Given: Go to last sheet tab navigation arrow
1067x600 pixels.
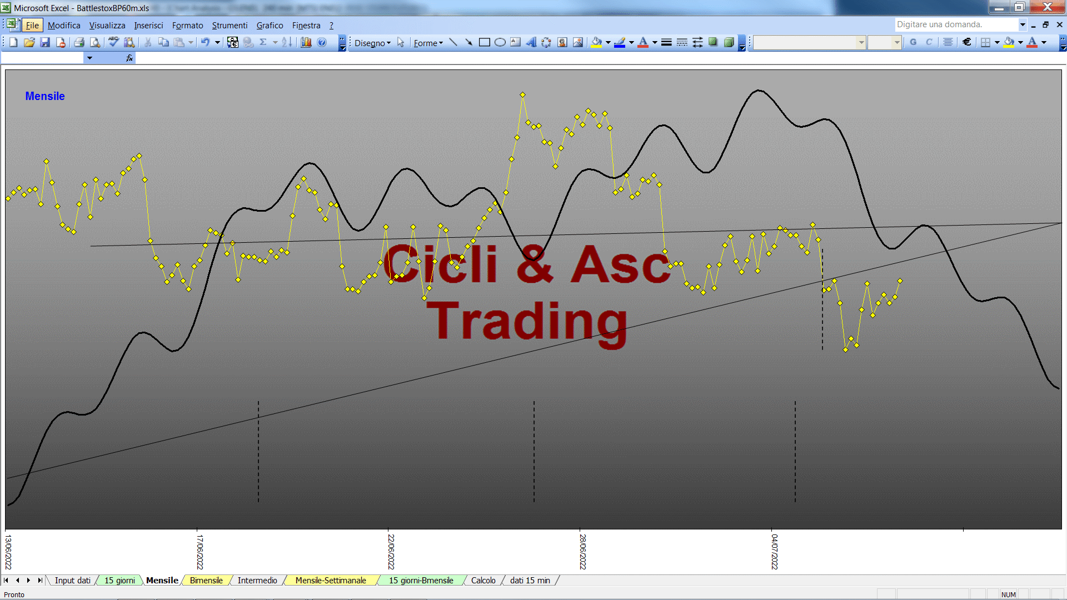Looking at the screenshot, I should pos(40,580).
